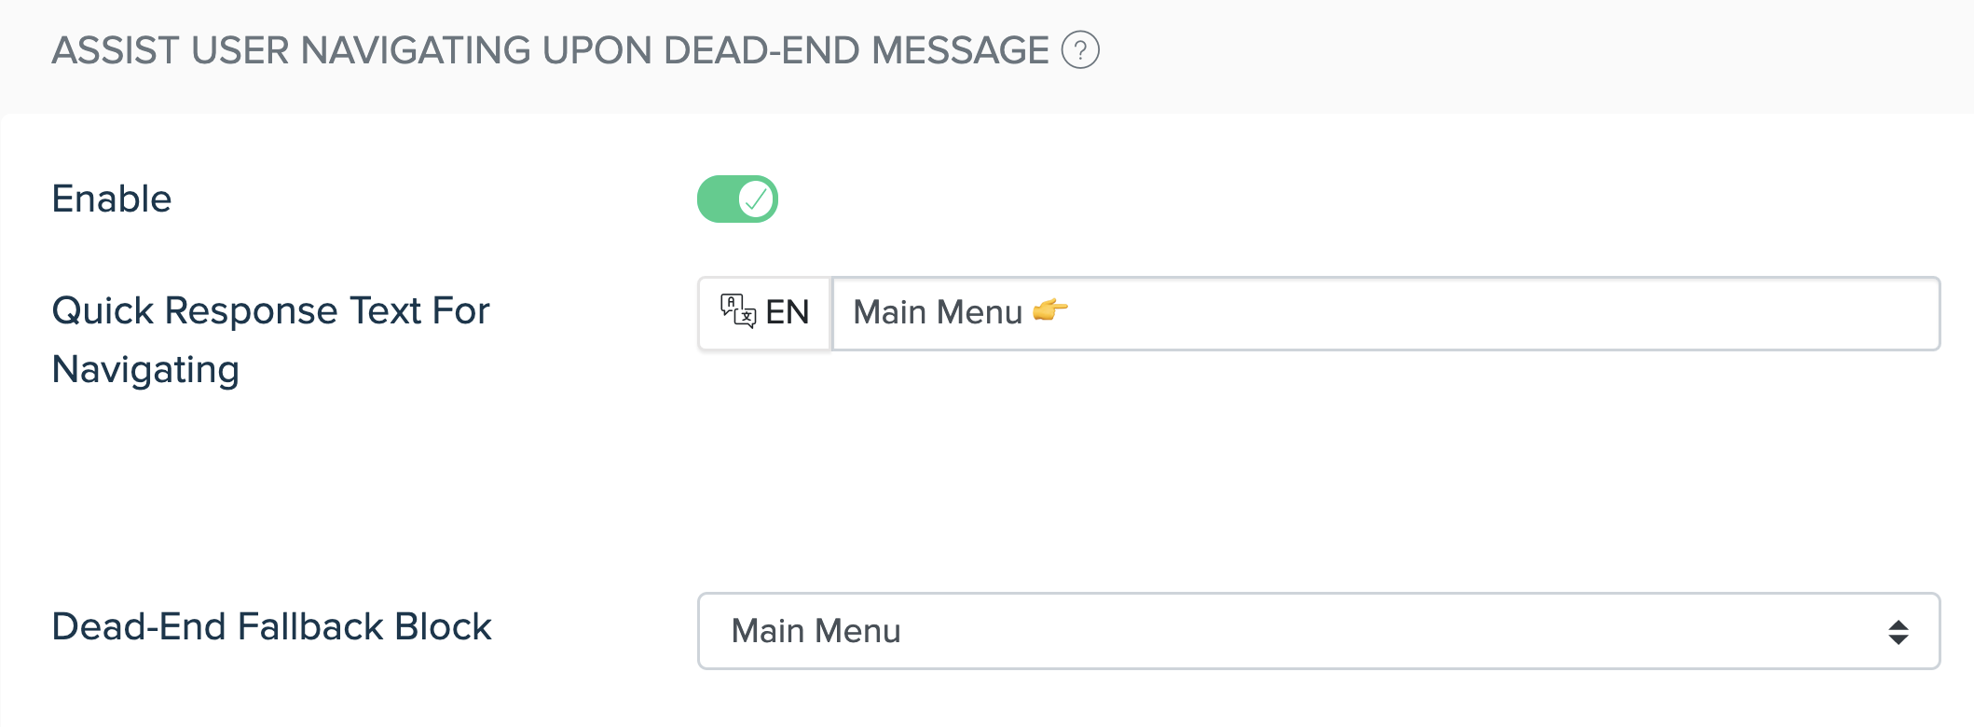The width and height of the screenshot is (1974, 727).
Task: Disable assist user navigating feature
Action: (x=737, y=199)
